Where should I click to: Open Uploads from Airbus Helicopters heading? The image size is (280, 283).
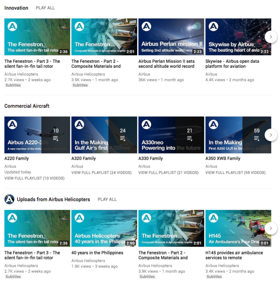point(53,199)
